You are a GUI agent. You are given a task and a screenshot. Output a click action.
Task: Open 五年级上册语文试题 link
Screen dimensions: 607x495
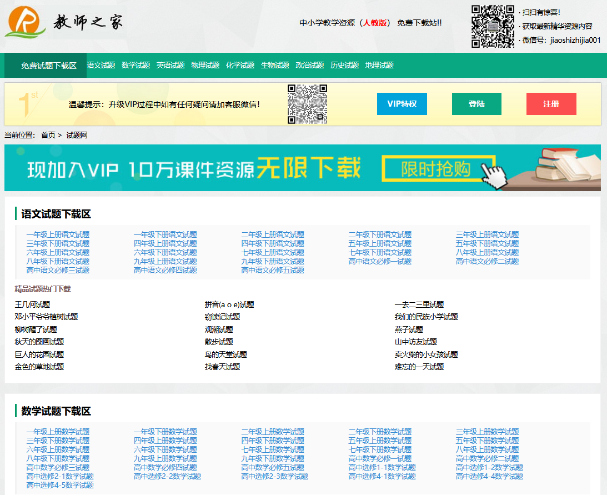[x=380, y=243]
